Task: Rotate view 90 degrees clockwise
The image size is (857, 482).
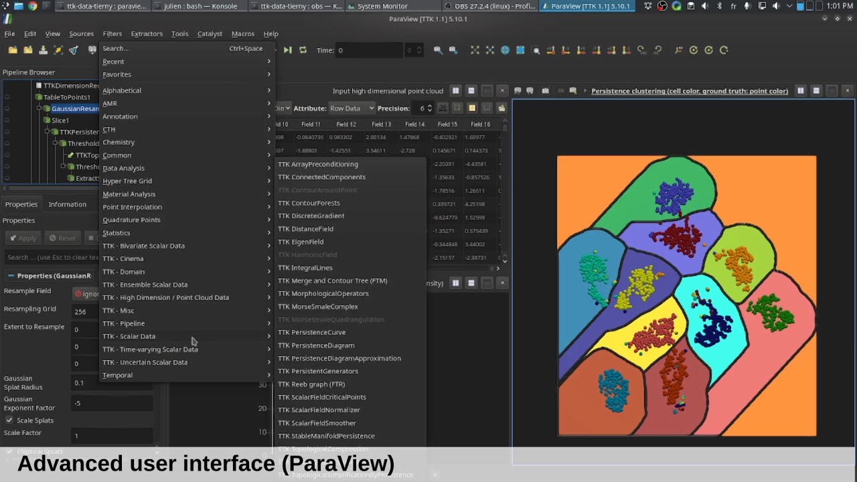Action: pos(642,50)
